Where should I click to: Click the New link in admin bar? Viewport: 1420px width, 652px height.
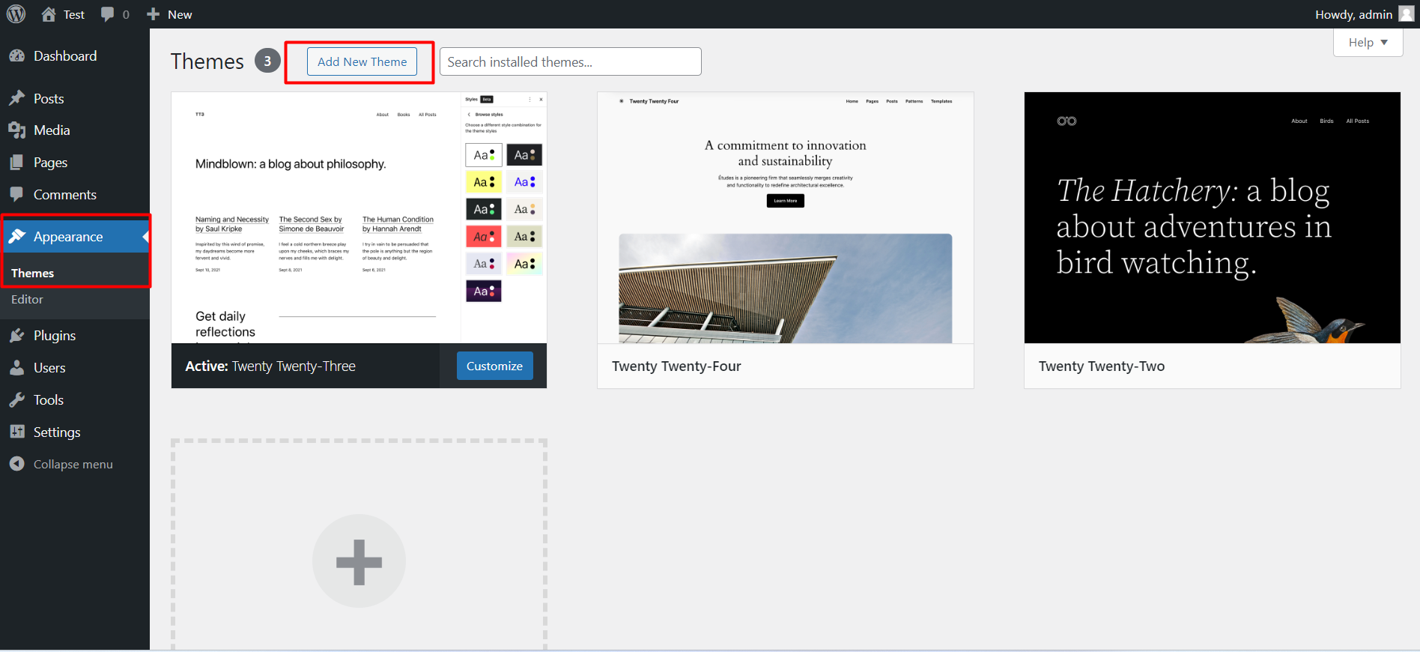pyautogui.click(x=180, y=14)
